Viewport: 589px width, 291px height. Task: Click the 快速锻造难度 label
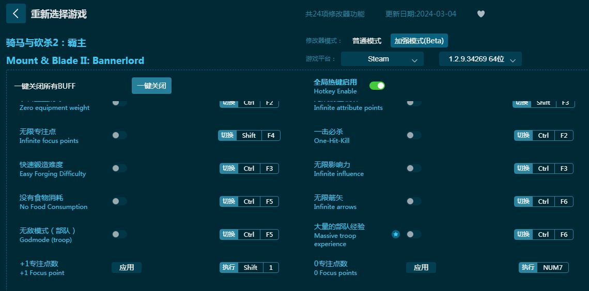click(41, 165)
